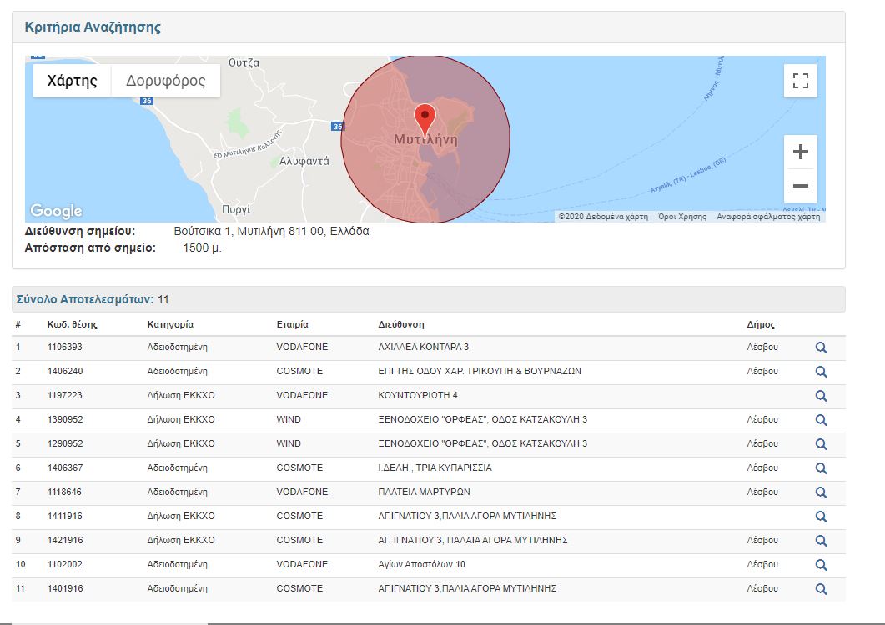Click the distance value 1500 μ.

(202, 248)
